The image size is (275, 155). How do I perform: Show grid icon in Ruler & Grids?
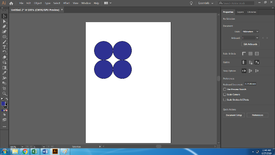coord(250,53)
